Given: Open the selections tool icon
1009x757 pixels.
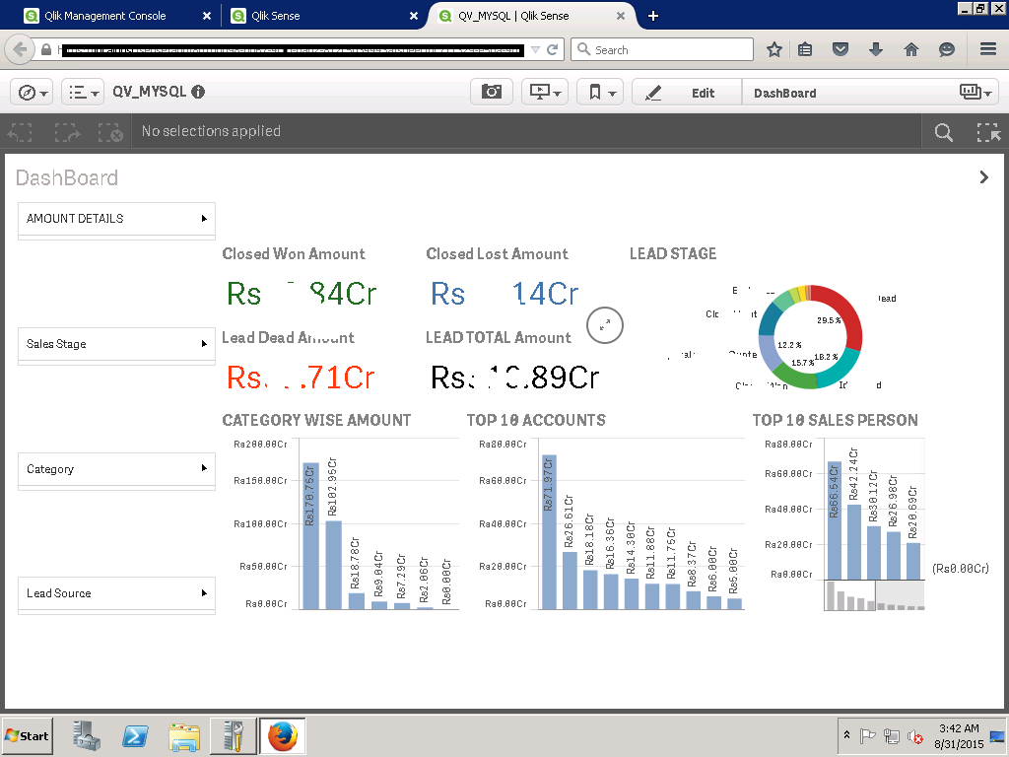Looking at the screenshot, I should tap(987, 133).
